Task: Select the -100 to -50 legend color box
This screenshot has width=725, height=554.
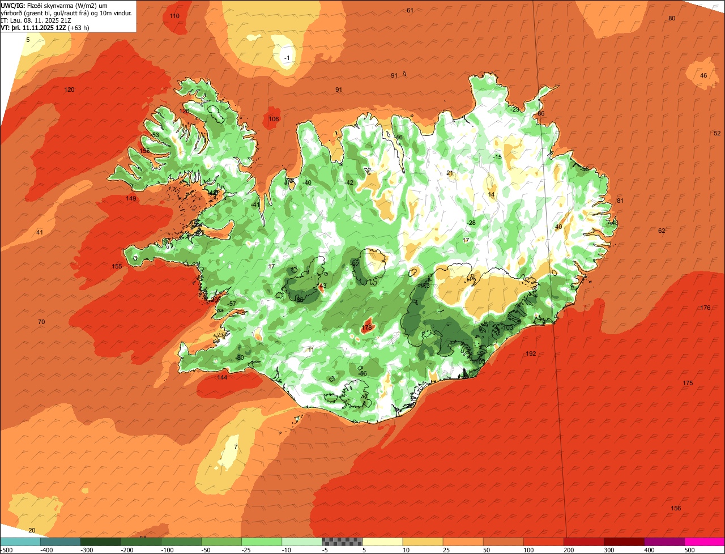Action: [181, 542]
